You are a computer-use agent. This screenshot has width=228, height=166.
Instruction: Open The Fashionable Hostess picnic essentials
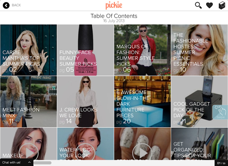click(x=200, y=50)
